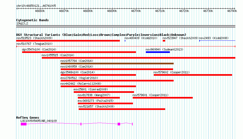Viewport: 243px width, 139px height.
Task: Click the Cytogenetic Bands track title
Action: tap(32, 20)
